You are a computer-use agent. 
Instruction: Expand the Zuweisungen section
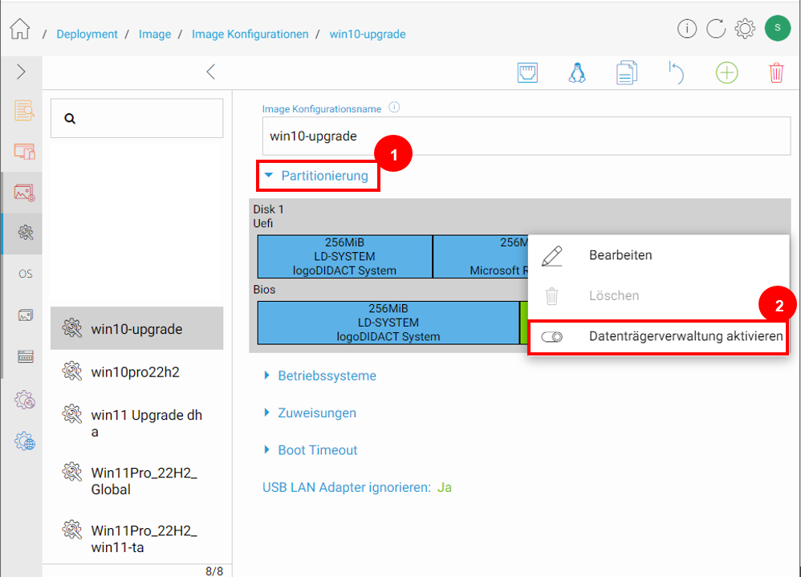310,413
